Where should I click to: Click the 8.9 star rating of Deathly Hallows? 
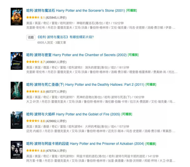pyautogui.click(x=36, y=91)
